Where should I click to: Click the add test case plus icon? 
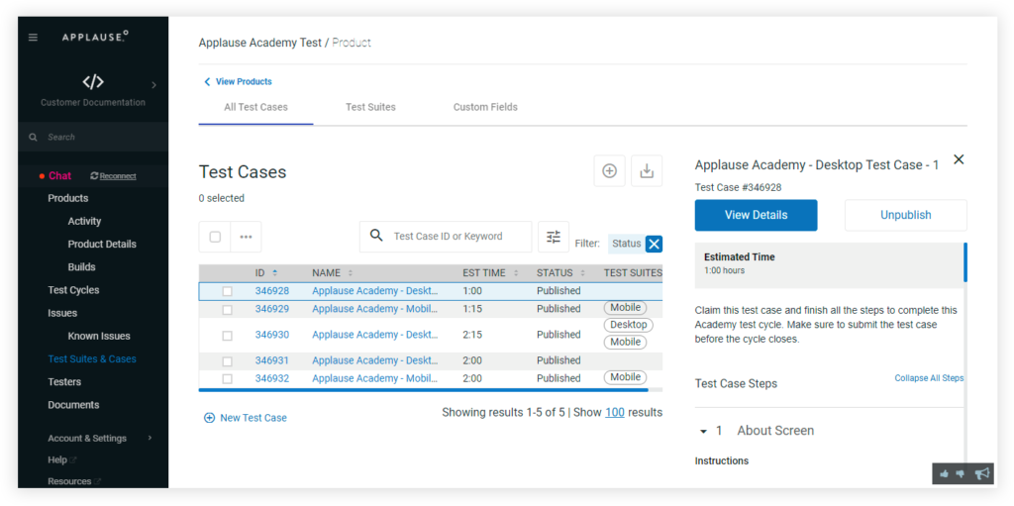(609, 171)
